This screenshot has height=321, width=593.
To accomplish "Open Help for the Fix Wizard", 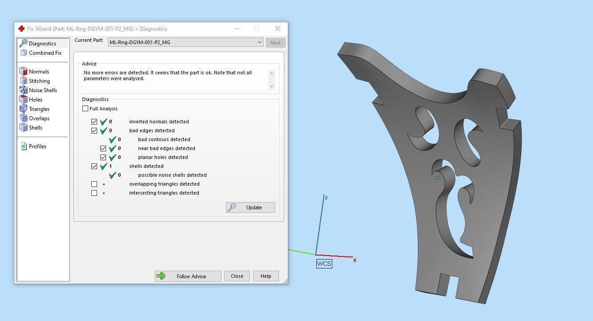I will click(266, 276).
